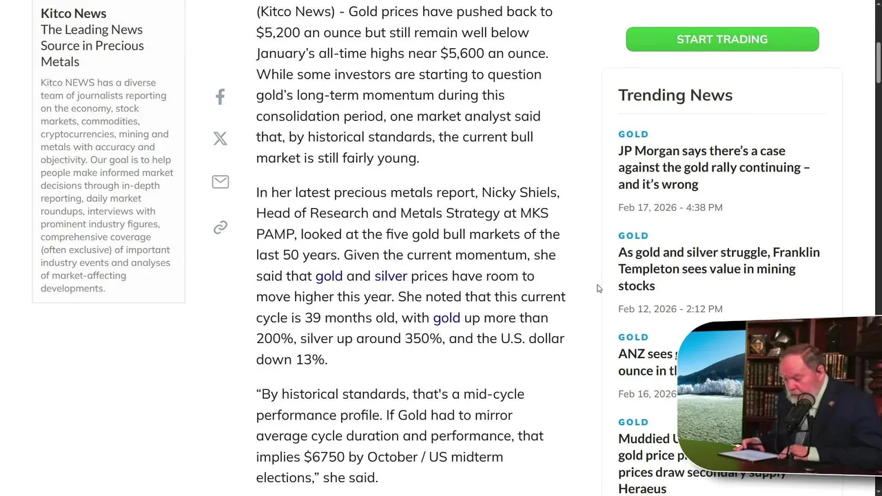Viewport: 882px width, 496px height.
Task: Open the Heraeus secondary supply headline
Action: [642, 488]
